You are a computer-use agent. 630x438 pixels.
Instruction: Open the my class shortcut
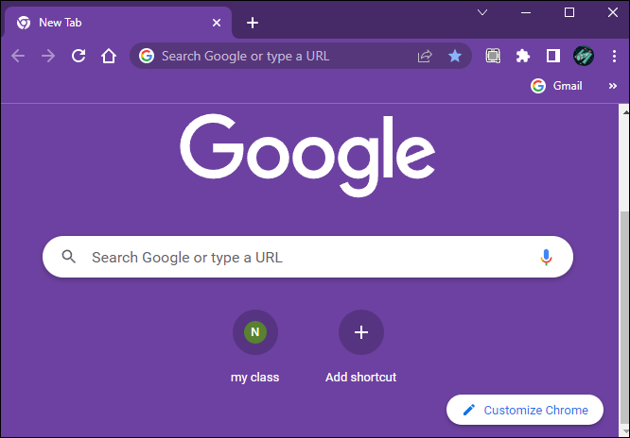[x=255, y=346]
